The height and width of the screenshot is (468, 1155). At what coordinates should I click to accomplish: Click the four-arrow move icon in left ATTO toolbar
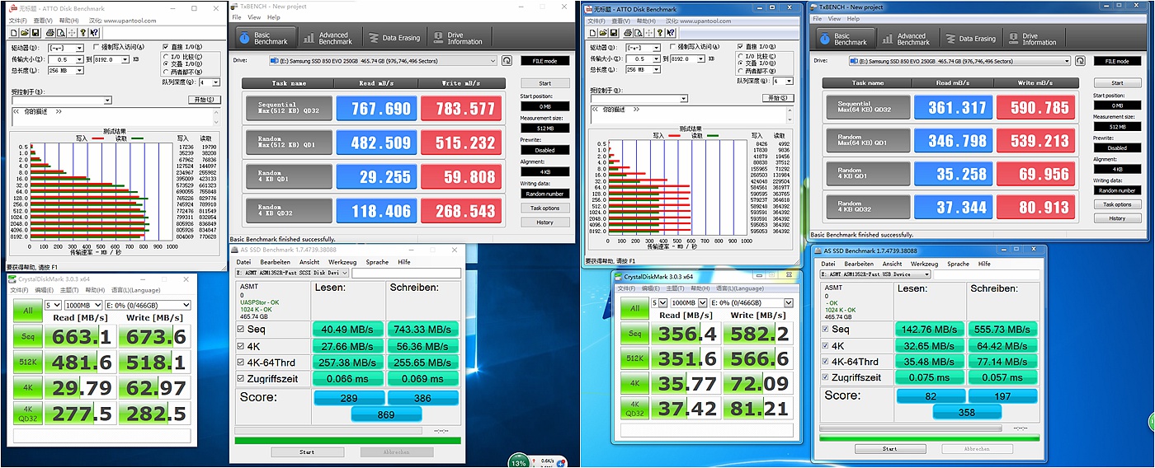point(72,33)
